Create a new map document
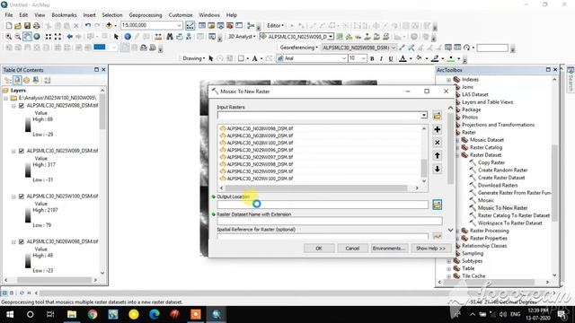Image resolution: width=575 pixels, height=323 pixels. click(9, 26)
